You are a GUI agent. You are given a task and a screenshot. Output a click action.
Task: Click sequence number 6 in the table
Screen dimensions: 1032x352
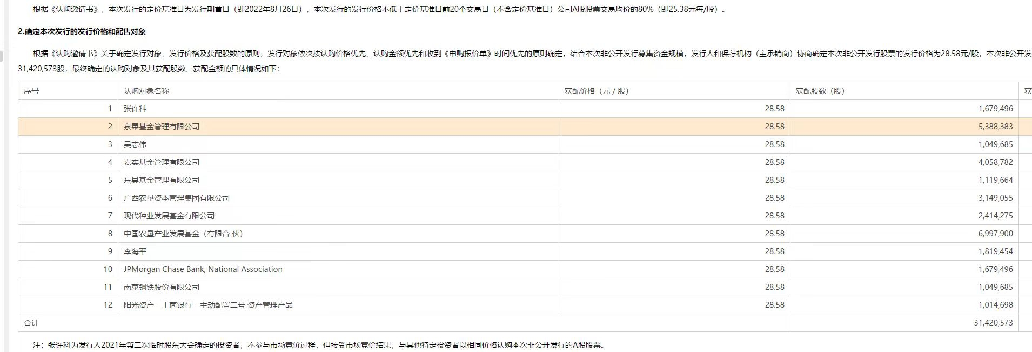[x=110, y=198]
